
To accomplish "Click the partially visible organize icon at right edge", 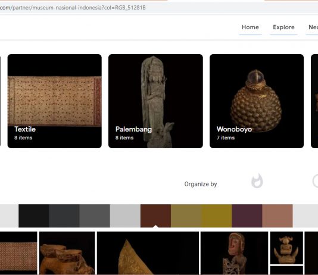I will pyautogui.click(x=315, y=181).
